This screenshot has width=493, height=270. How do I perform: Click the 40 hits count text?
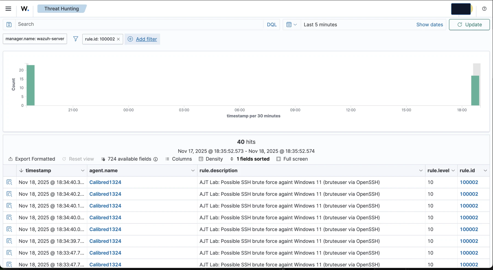click(x=246, y=142)
